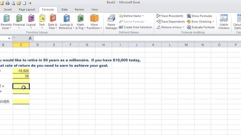The width and height of the screenshot is (241, 135).
Task: Select the cell containing 50
Action: (x=21, y=76)
